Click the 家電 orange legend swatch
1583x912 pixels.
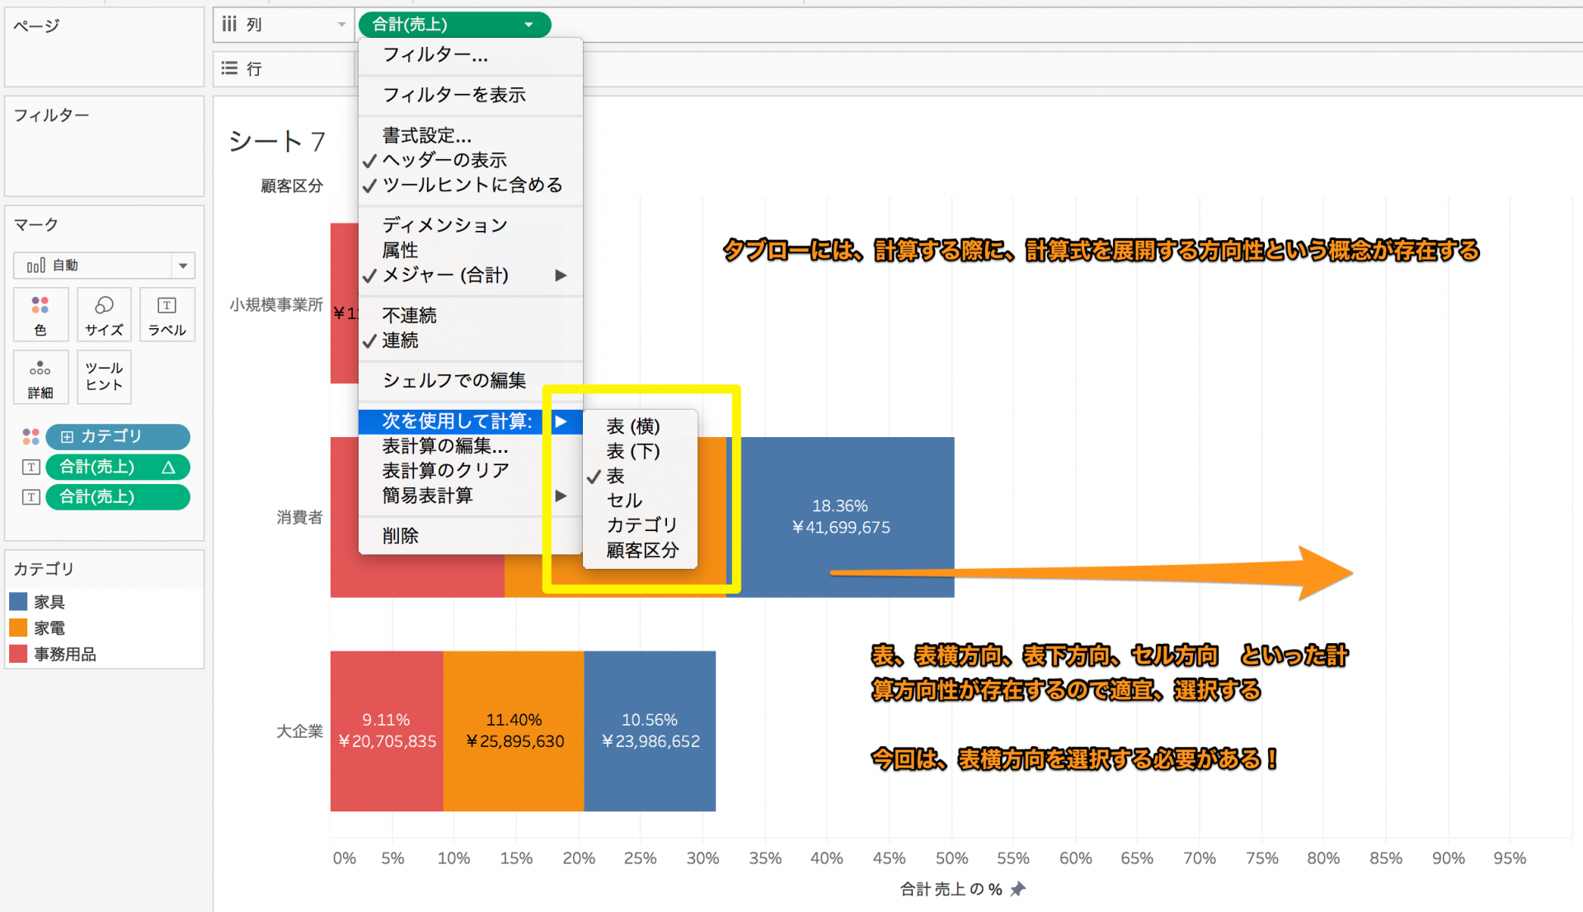(x=18, y=628)
